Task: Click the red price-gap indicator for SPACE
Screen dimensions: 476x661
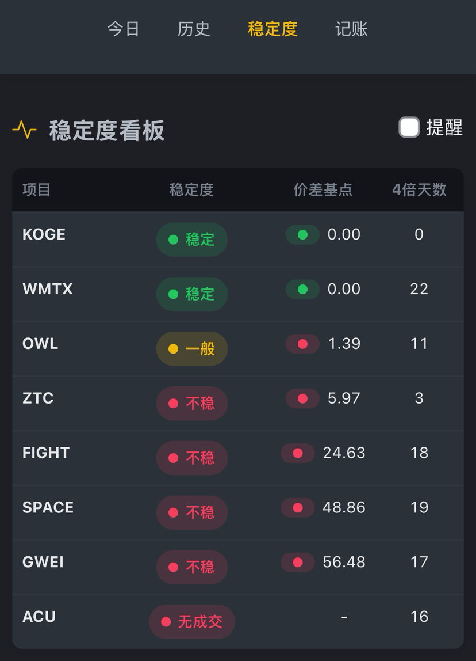Action: click(298, 508)
